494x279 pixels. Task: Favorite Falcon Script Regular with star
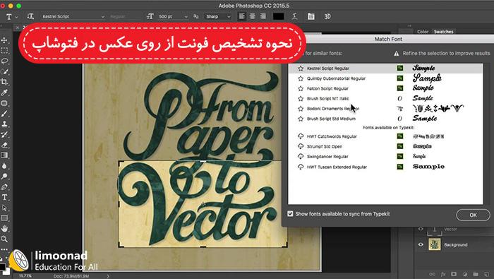[x=301, y=88]
